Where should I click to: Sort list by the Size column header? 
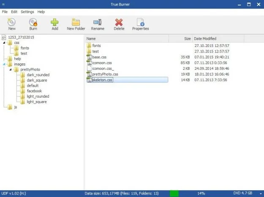pyautogui.click(x=180, y=38)
